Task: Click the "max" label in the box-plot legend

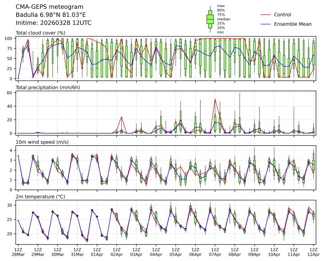Action: click(x=220, y=6)
